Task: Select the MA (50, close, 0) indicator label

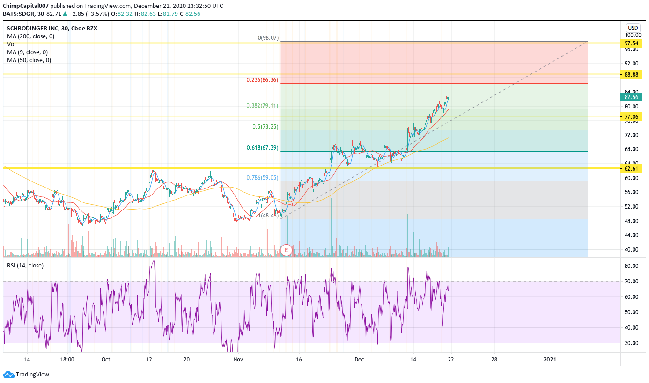Action: (x=29, y=60)
